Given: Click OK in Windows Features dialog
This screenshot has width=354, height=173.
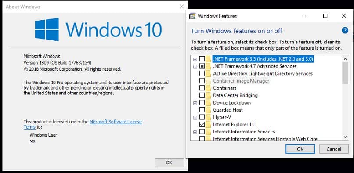Looking at the screenshot, I should pos(300,149).
